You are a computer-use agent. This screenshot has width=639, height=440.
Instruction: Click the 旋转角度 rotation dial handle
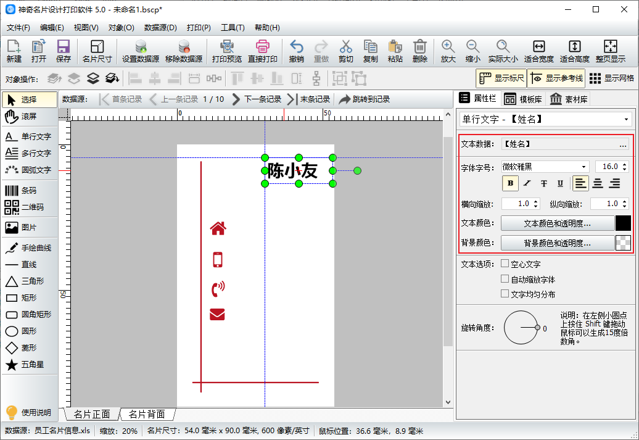pyautogui.click(x=537, y=328)
